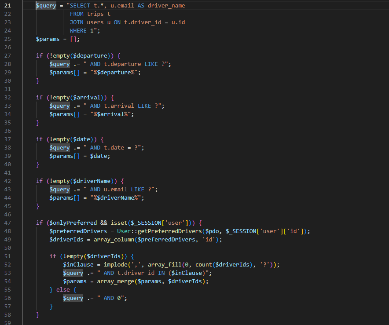This screenshot has height=325, width=389.
Task: Click the "if (!empty($date)) {" statement
Action: [70, 139]
